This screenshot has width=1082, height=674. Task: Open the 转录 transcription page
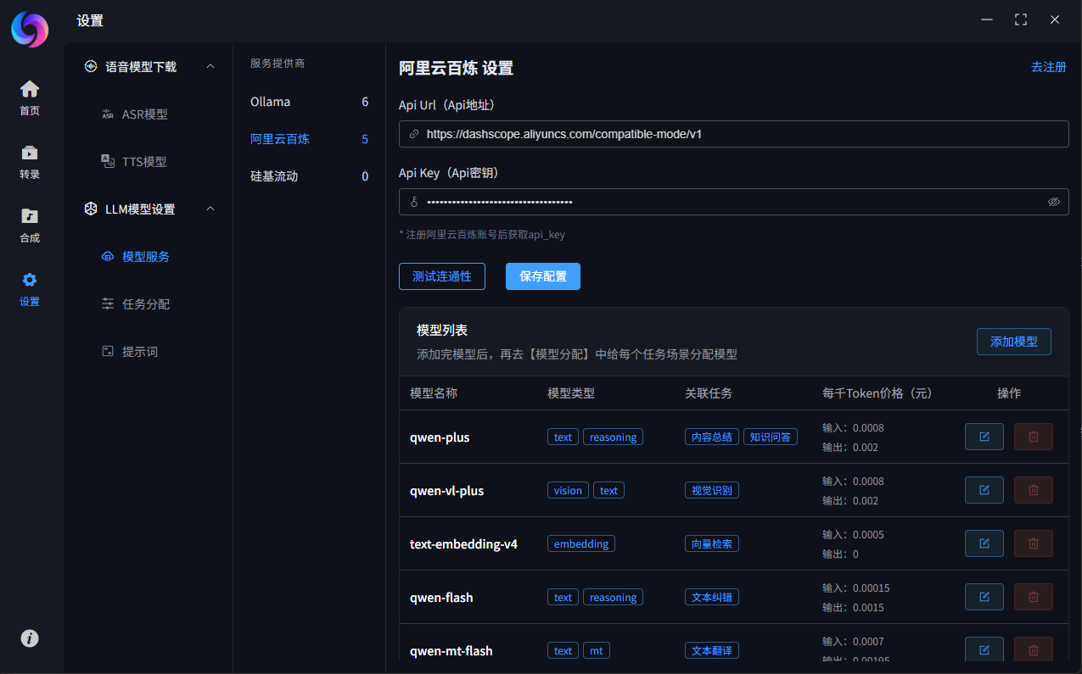30,162
